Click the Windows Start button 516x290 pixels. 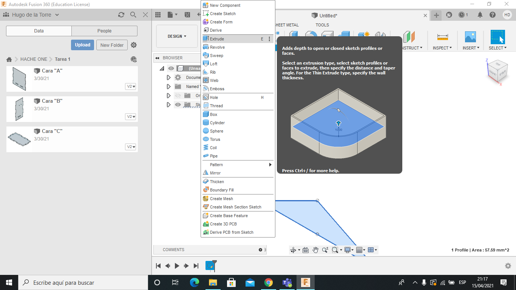[9, 282]
